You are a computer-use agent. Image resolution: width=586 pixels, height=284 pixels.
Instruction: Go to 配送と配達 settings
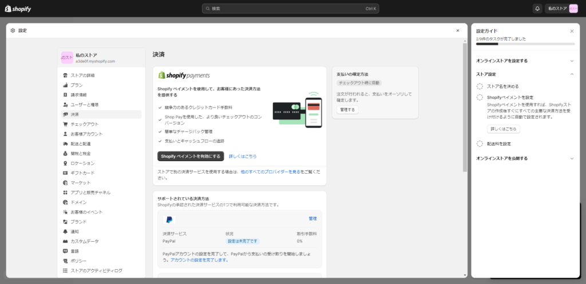[x=101, y=143]
